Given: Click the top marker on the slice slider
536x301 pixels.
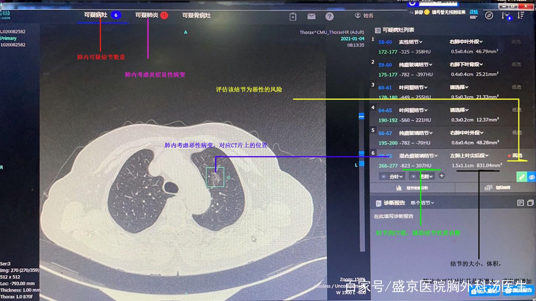Looking at the screenshot, I should (362, 116).
